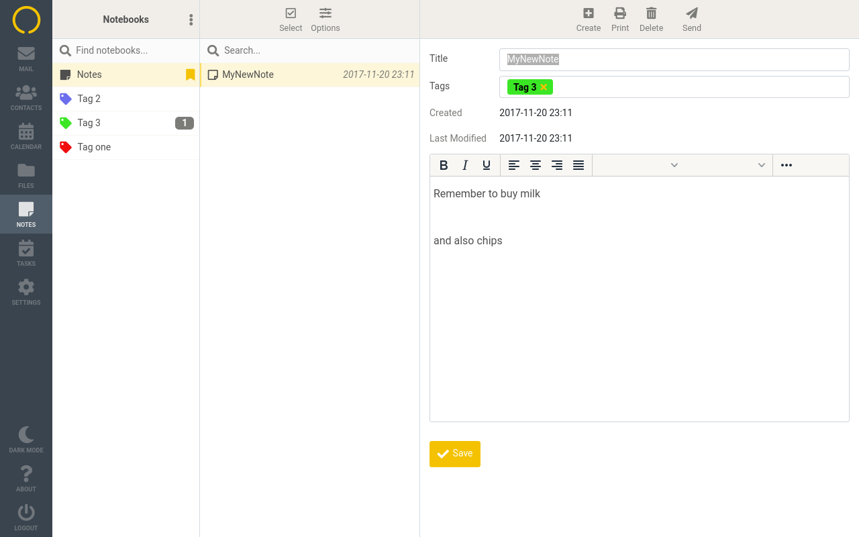Open the notes list Options menu
Viewport: 859px width, 537px height.
pyautogui.click(x=325, y=19)
